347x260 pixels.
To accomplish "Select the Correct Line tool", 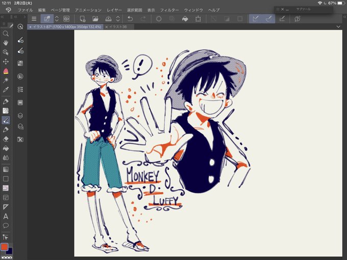I will point(6,237).
